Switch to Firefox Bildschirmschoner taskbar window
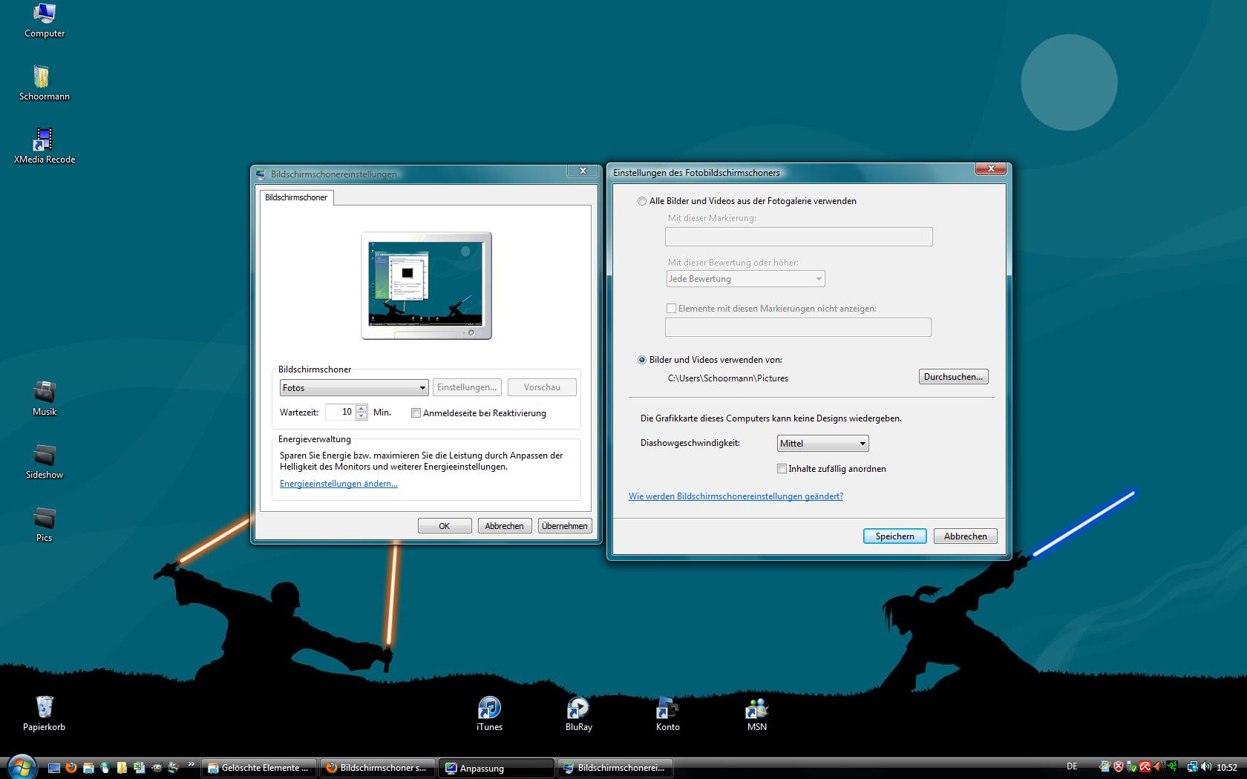 pyautogui.click(x=378, y=768)
